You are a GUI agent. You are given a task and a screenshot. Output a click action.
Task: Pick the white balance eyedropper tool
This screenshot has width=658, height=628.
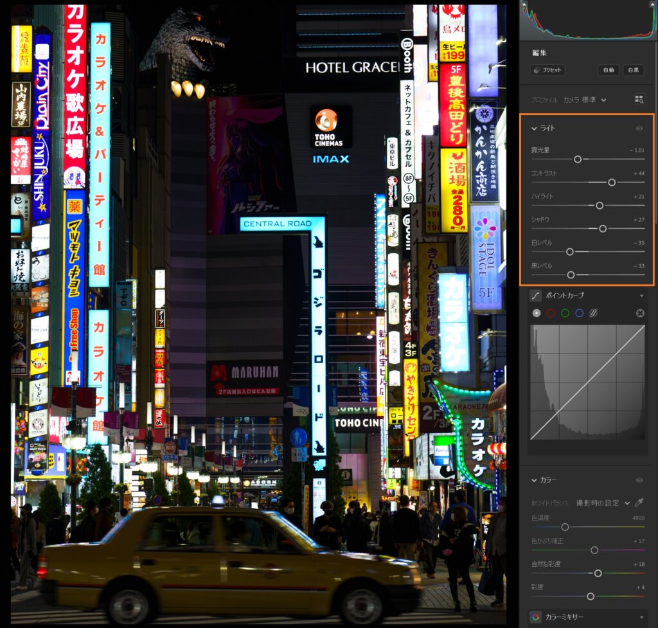tap(639, 503)
